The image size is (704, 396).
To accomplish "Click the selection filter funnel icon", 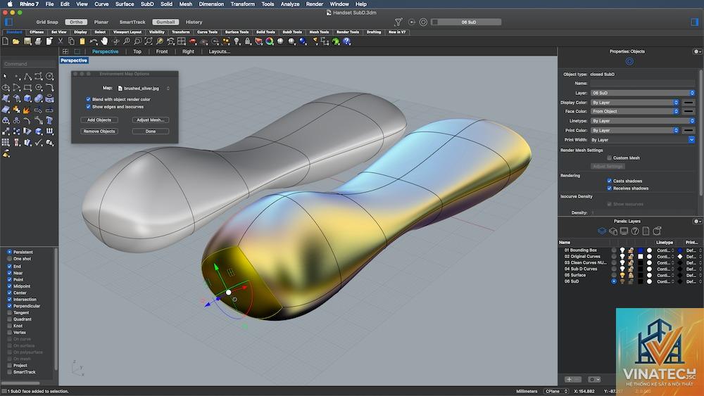I will pos(398,22).
